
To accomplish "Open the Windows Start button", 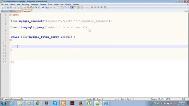I will (x=4, y=103).
